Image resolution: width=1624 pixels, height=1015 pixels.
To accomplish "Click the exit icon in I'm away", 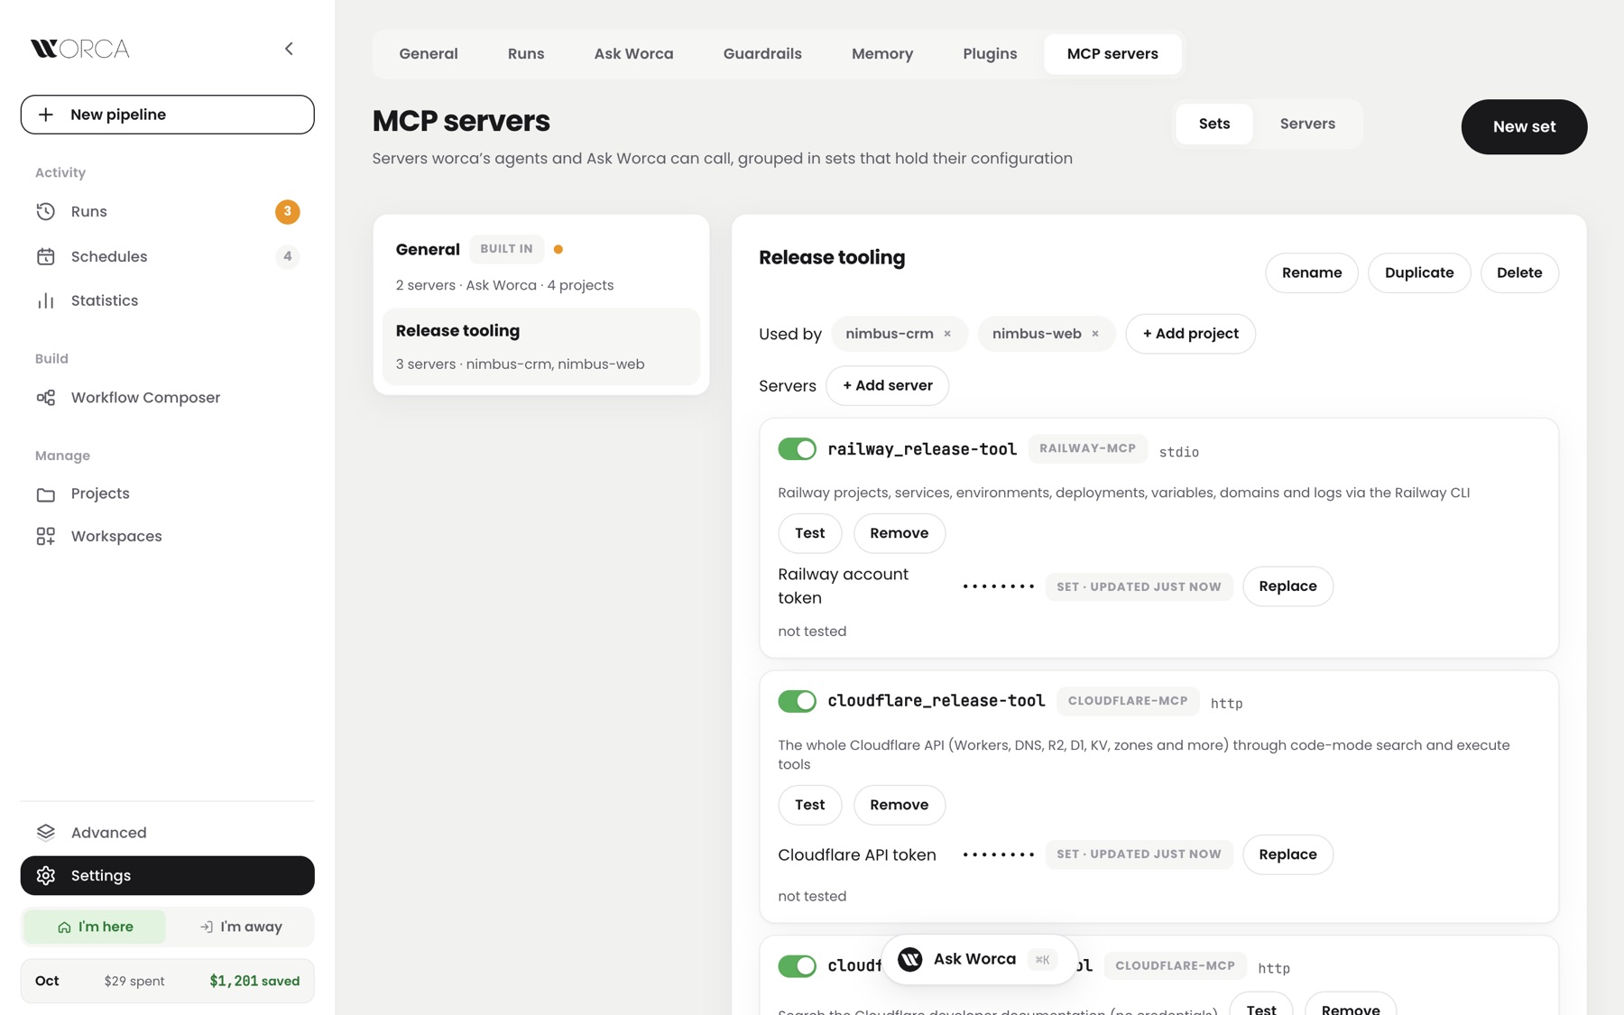I will pos(207,927).
